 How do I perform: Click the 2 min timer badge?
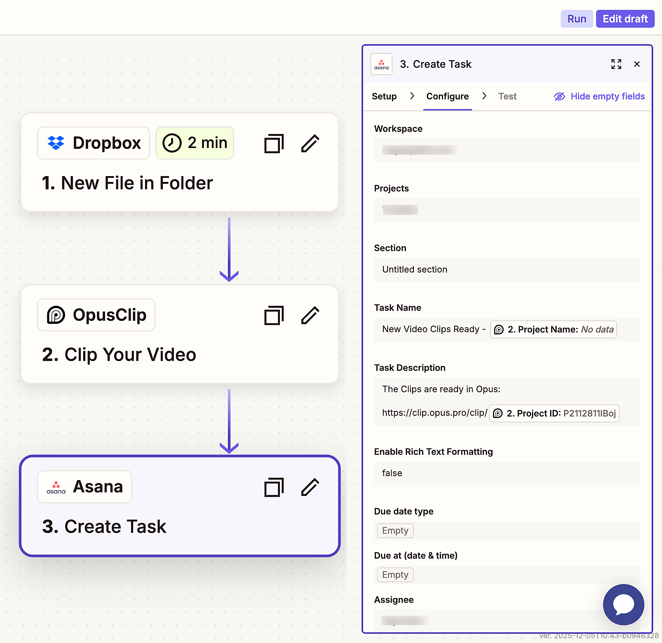point(195,142)
